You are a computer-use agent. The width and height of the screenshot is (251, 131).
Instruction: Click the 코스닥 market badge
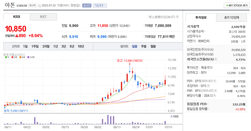[x=33, y=5]
